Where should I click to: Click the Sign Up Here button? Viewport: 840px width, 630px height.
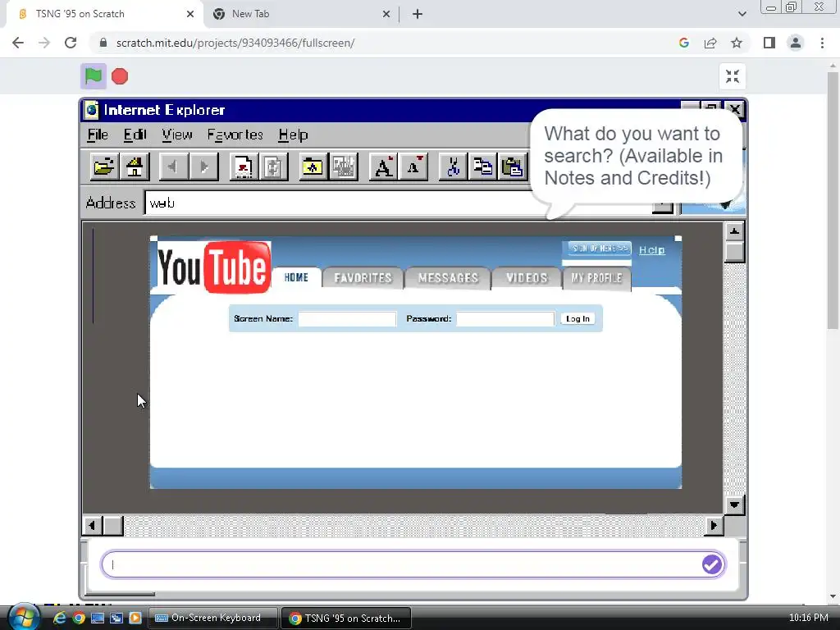click(x=599, y=249)
